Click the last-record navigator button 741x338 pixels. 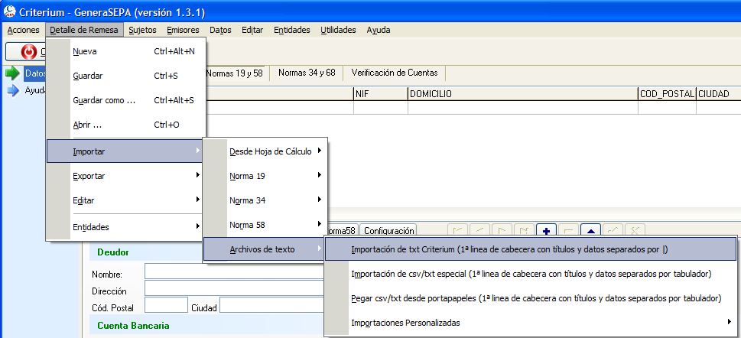point(525,230)
